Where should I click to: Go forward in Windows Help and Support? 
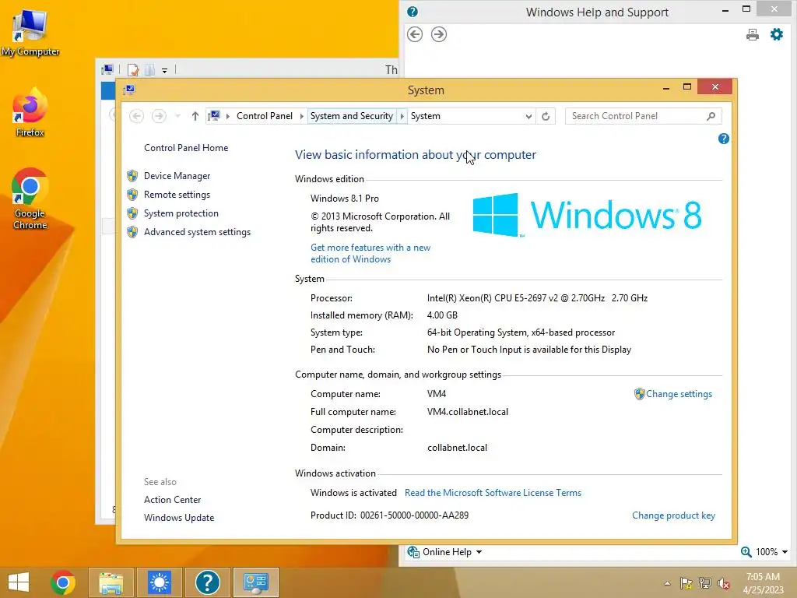point(439,34)
